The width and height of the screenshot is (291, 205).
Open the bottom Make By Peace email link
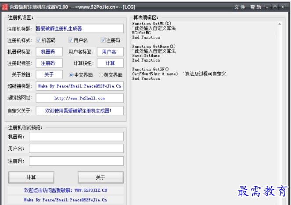(65, 200)
